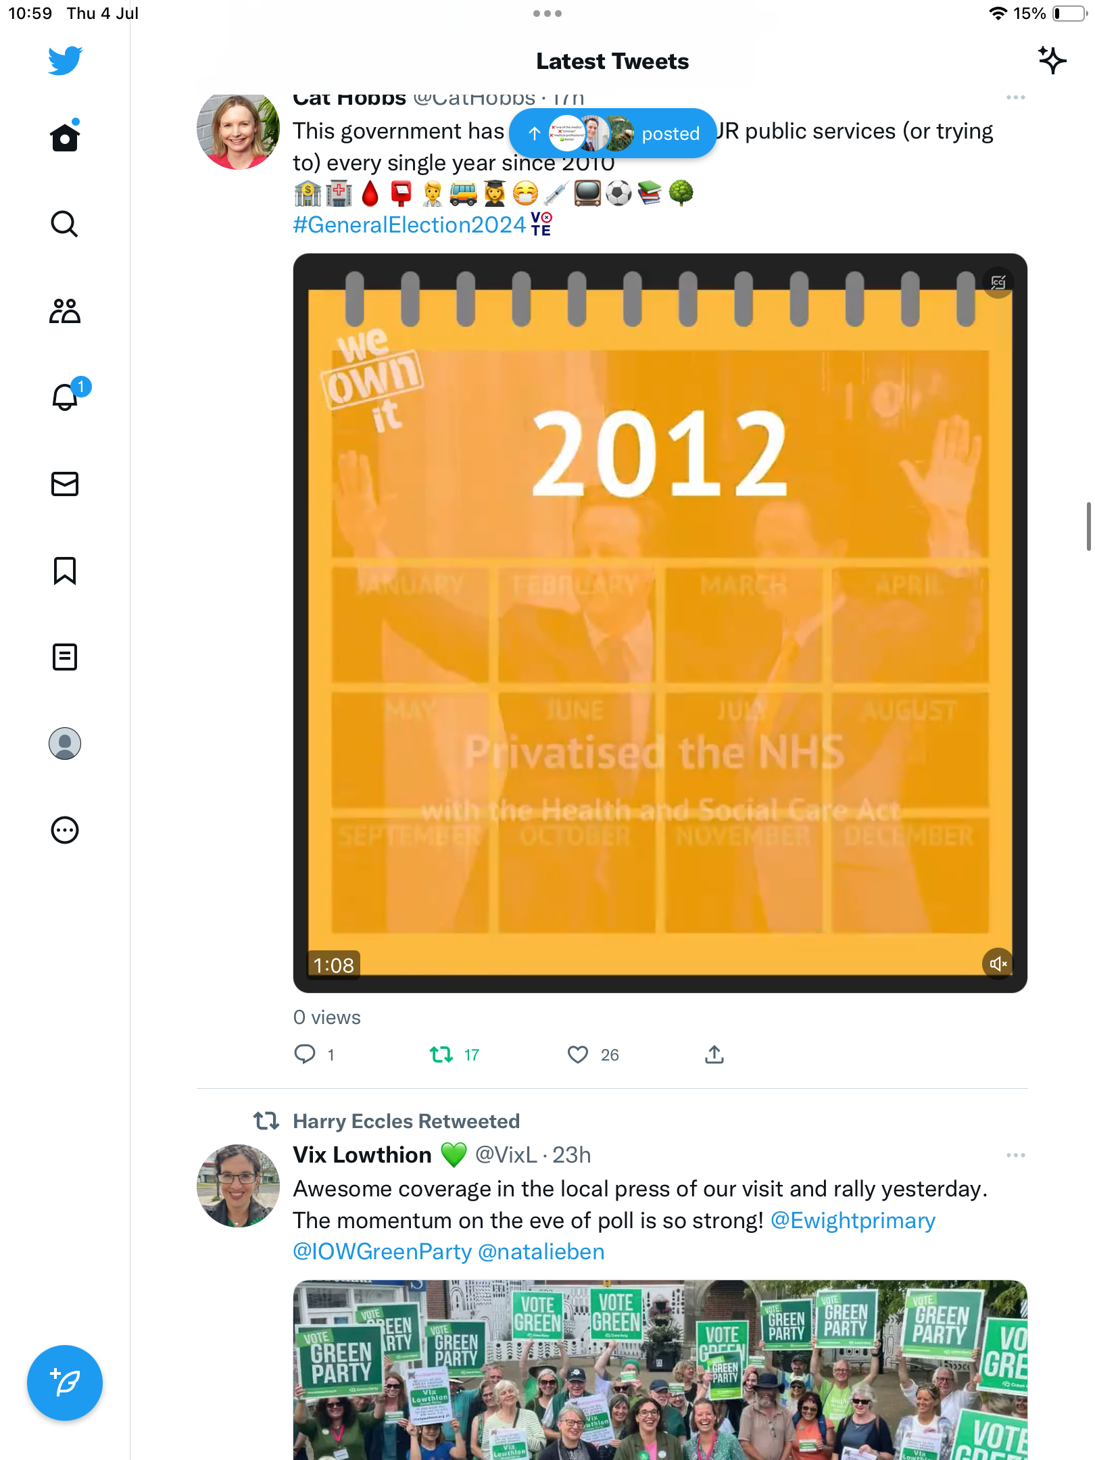Image resolution: width=1095 pixels, height=1460 pixels.
Task: Compose a new tweet with the blue button
Action: (x=65, y=1383)
